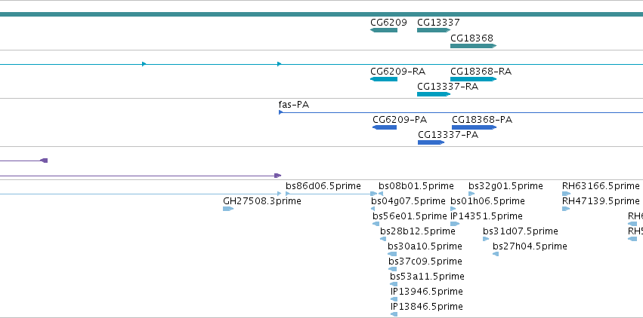Screen dimensions: 643x318
Task: Select the purple arrow ending near fas-PA
Action: [141, 176]
